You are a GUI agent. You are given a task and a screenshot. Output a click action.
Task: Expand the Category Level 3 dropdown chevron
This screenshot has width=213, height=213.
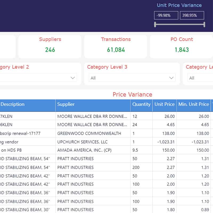[171, 78]
